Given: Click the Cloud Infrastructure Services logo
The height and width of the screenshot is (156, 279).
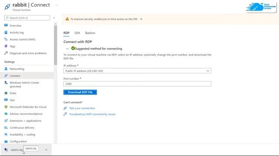Looking at the screenshot, I should [261, 7].
